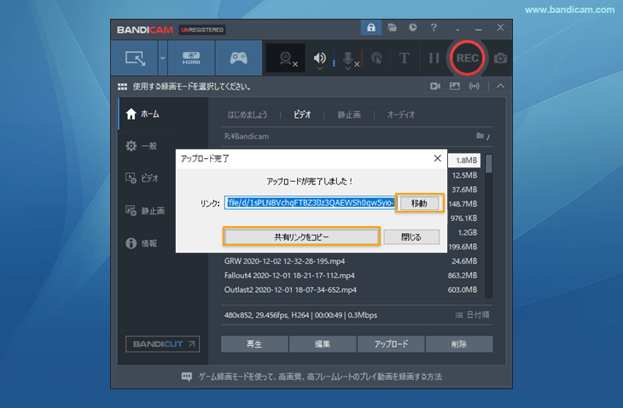Toggle microphone icon
The width and height of the screenshot is (623, 408).
(347, 57)
